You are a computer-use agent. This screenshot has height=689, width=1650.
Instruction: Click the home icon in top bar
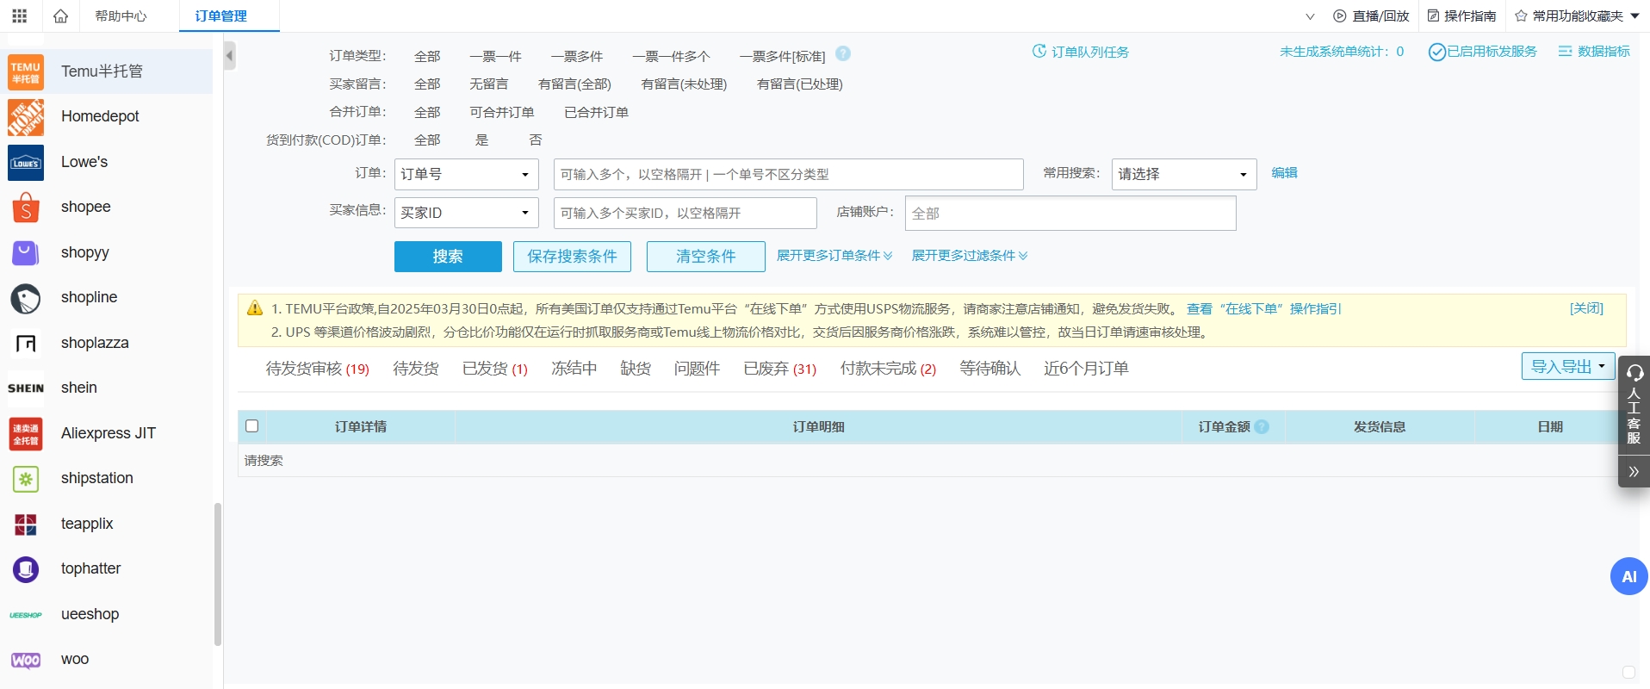[x=60, y=16]
